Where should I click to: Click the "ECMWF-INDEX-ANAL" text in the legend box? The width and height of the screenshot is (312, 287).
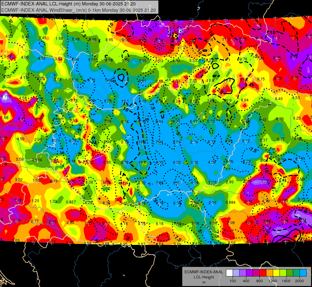[x=204, y=272]
